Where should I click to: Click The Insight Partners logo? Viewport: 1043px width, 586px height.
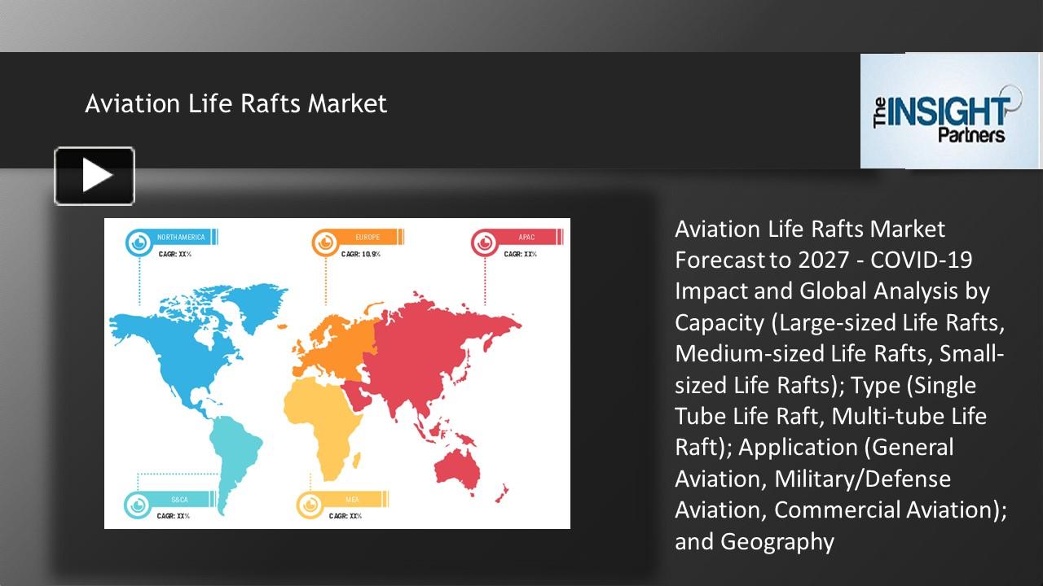point(949,110)
